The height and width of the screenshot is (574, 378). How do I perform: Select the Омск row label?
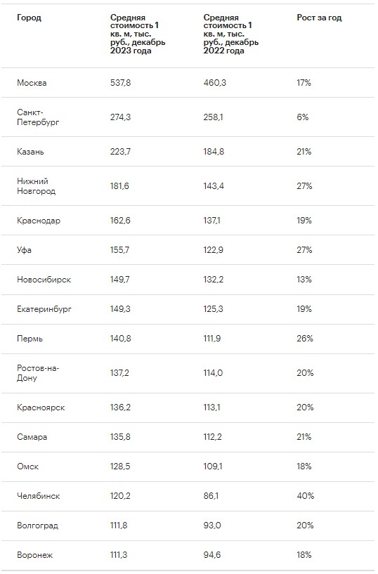point(27,467)
